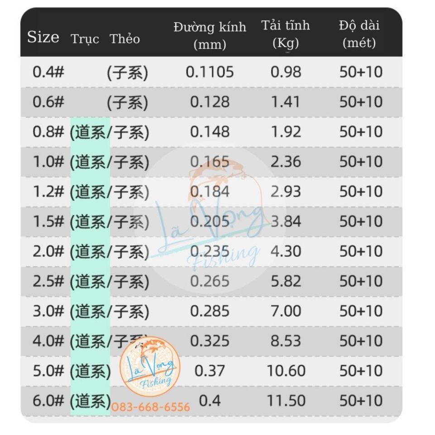Click the 6.0# size row label

click(48, 401)
